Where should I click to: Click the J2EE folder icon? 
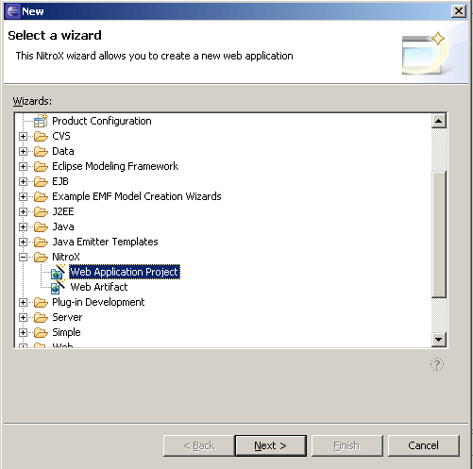(41, 211)
